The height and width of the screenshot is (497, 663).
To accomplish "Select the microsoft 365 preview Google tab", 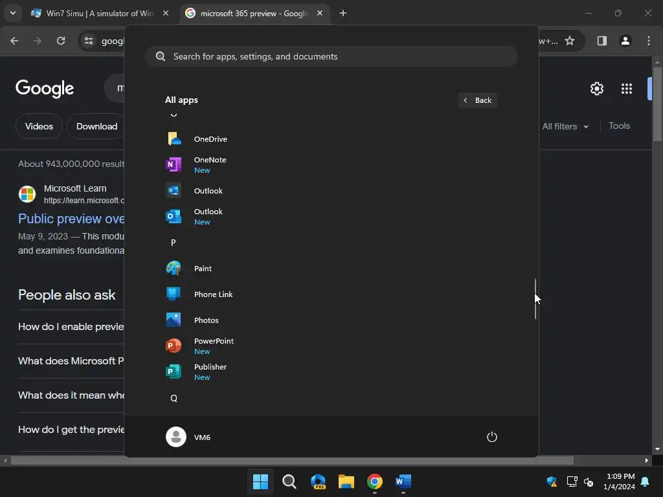I will [x=254, y=14].
